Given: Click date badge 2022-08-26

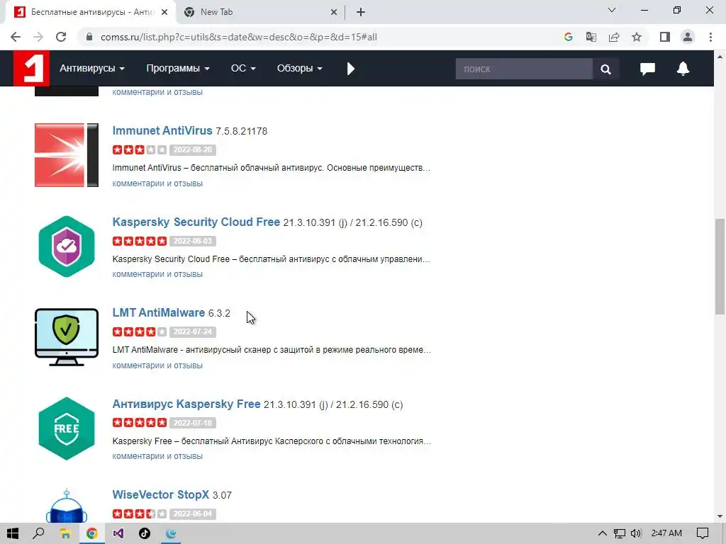Looking at the screenshot, I should click(x=193, y=149).
